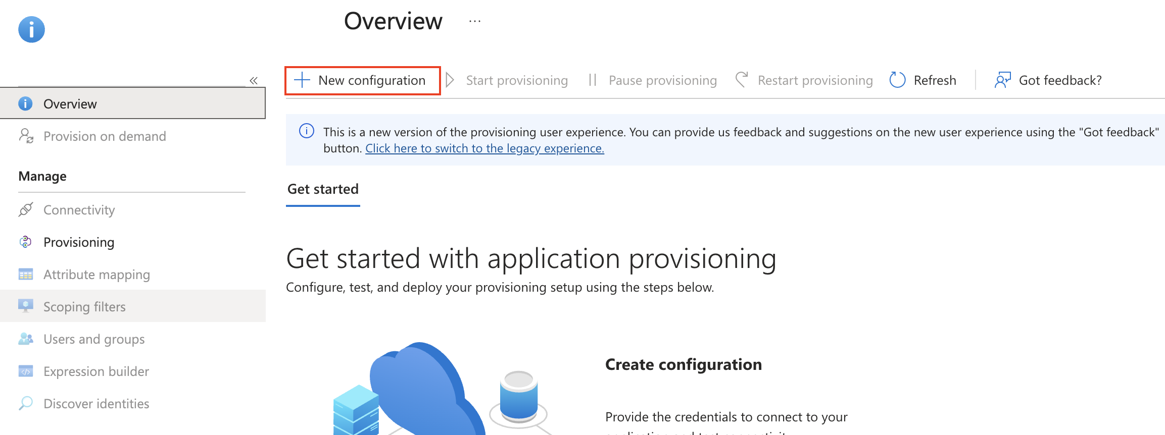The image size is (1165, 435).
Task: Click the Attribute mapping table icon
Action: (x=26, y=274)
